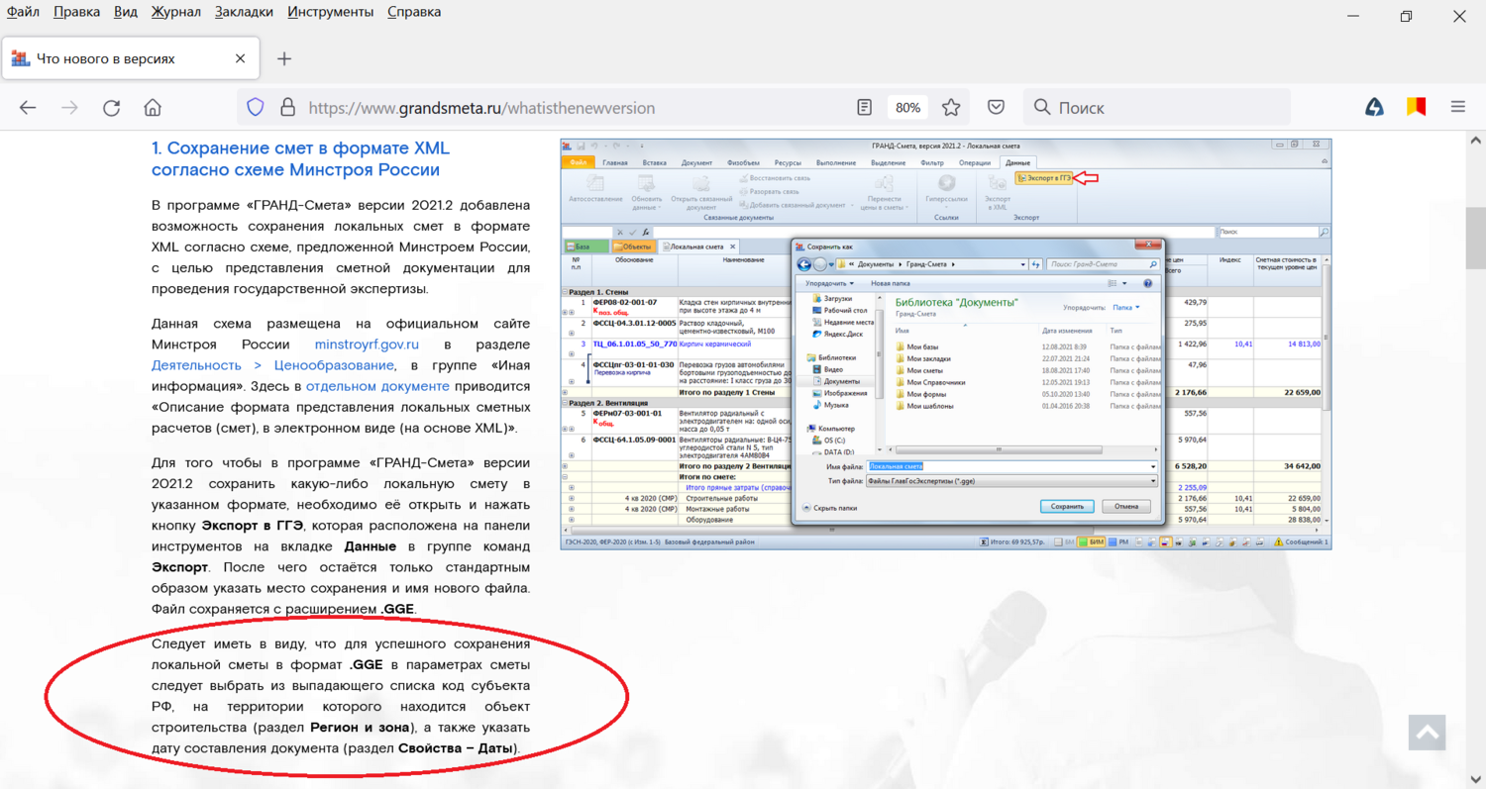The image size is (1486, 789).
Task: Follow the minstroyrf.gov.ru link
Action: point(367,345)
